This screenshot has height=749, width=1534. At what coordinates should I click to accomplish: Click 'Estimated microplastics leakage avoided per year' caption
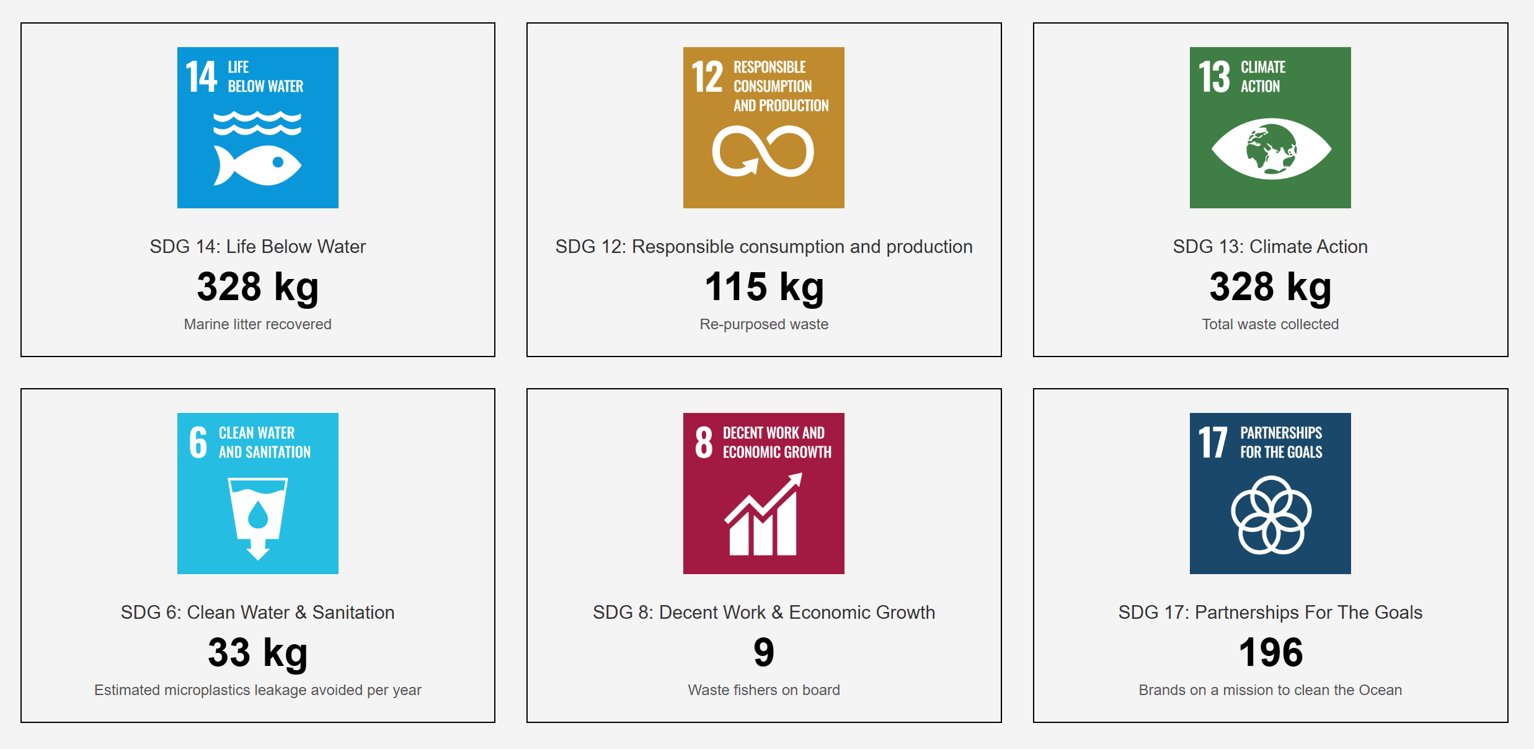pos(258,690)
